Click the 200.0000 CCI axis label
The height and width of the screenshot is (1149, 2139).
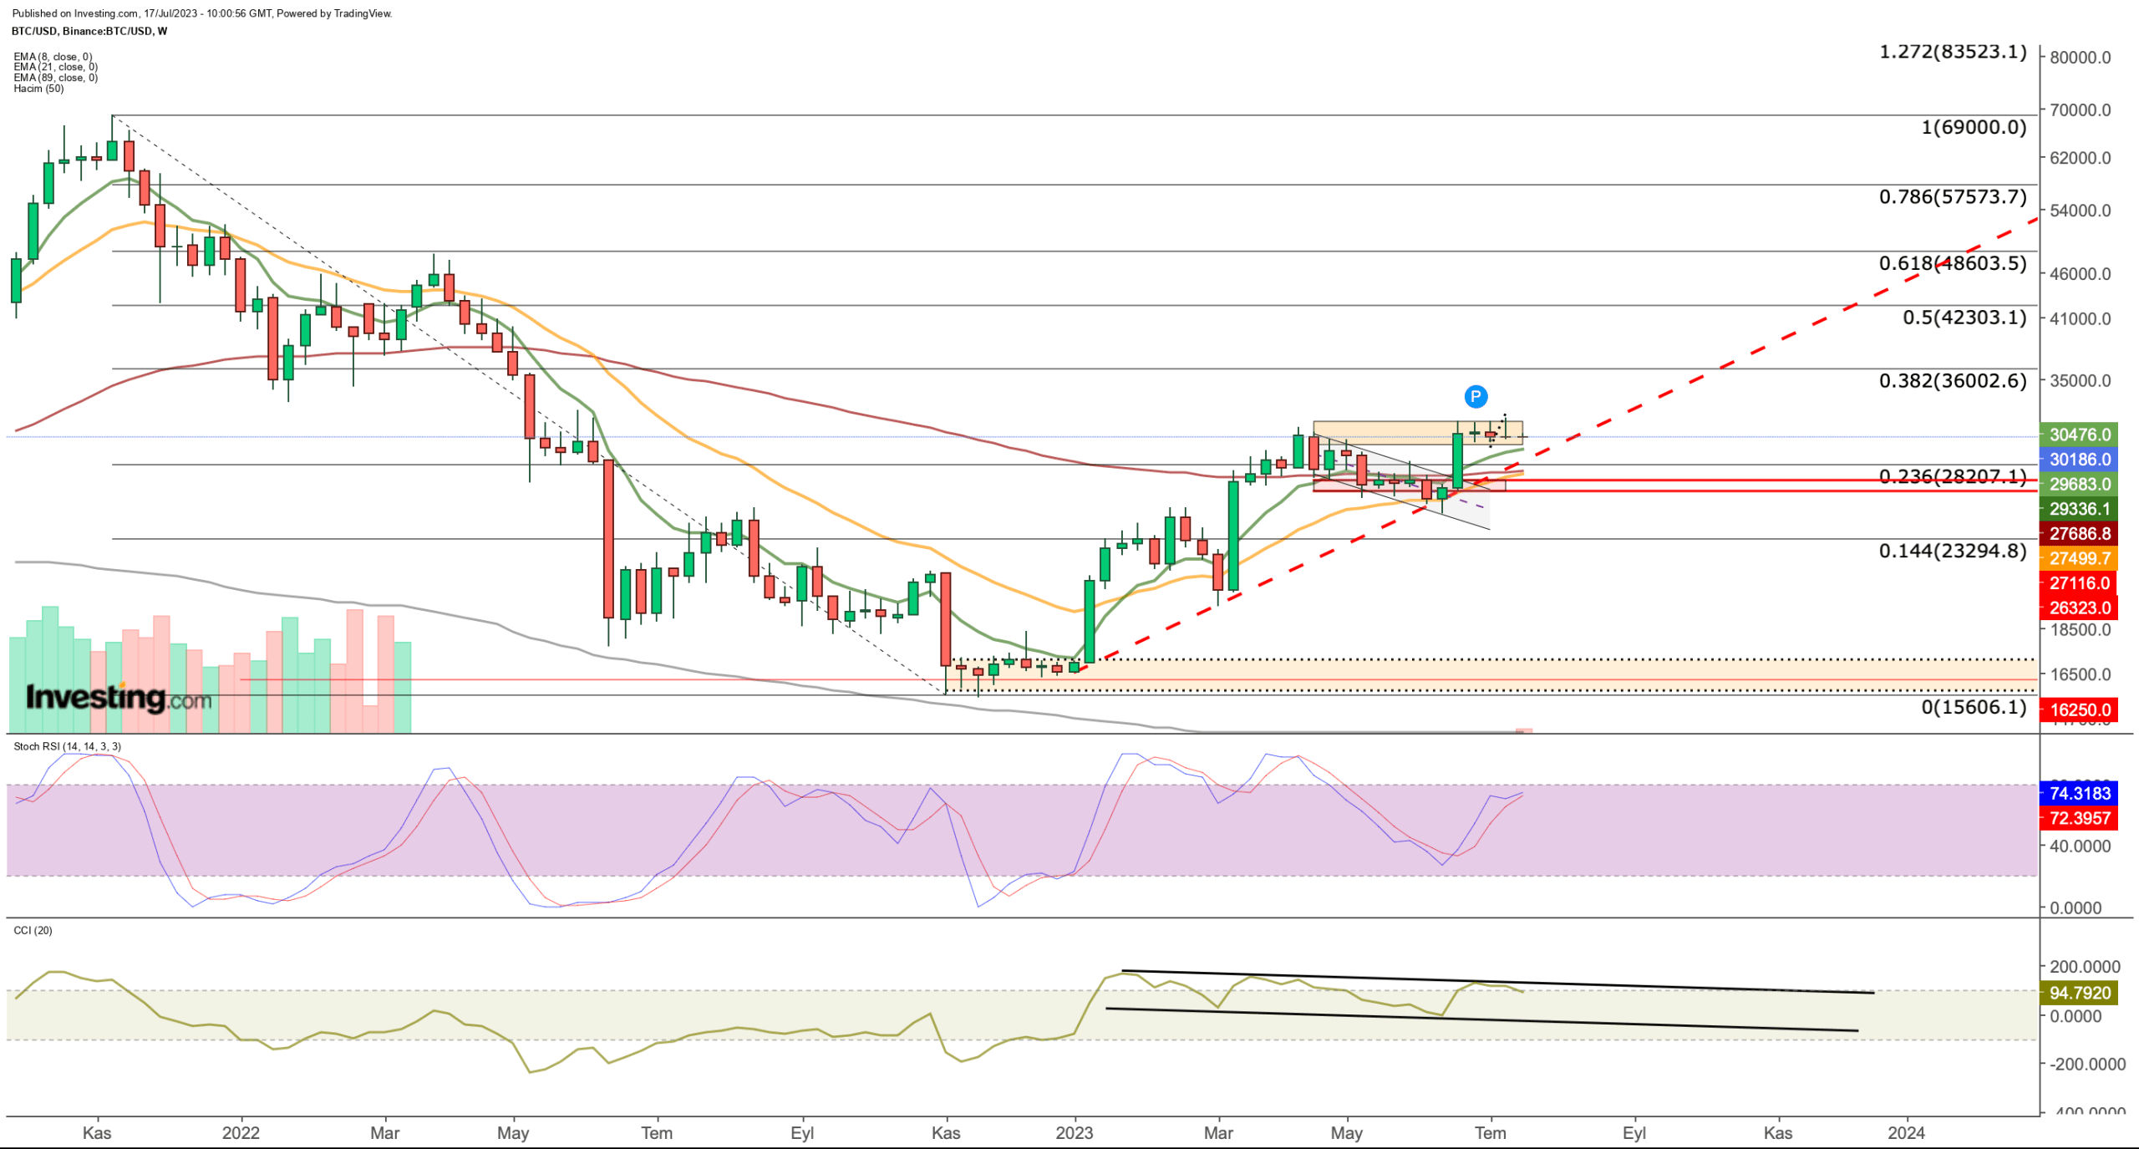tap(2085, 967)
